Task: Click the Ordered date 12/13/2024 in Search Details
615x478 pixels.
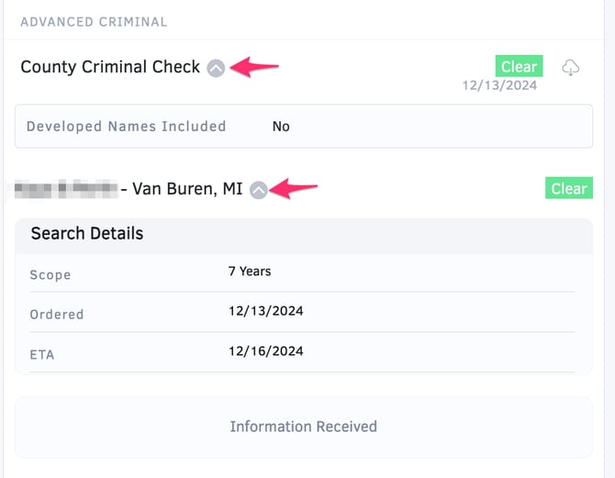Action: coord(266,311)
